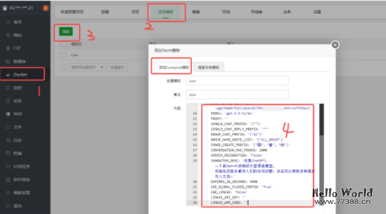
Task: Click the SPEECH_RECOGNITION: 'False' line
Action: pyautogui.click(x=237, y=155)
